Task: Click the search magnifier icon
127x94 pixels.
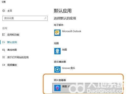Action: [x=45, y=18]
